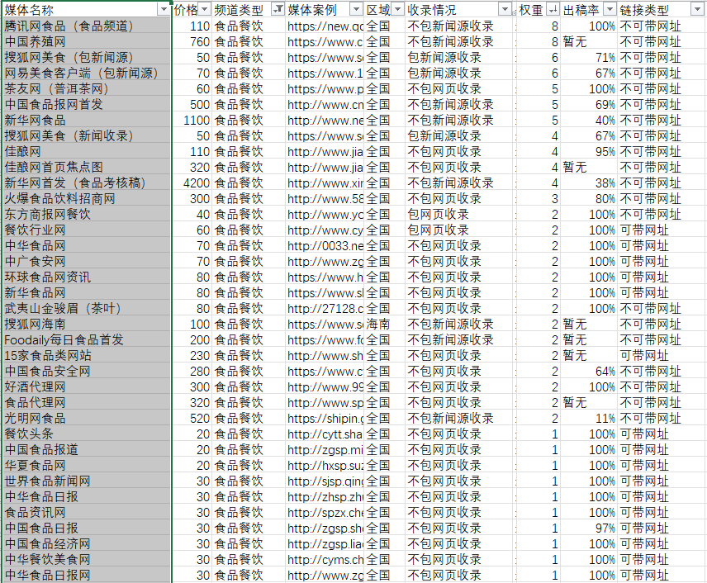Select the 腾讯网食品（食品频道） cell
Image resolution: width=707 pixels, height=583 pixels.
87,26
